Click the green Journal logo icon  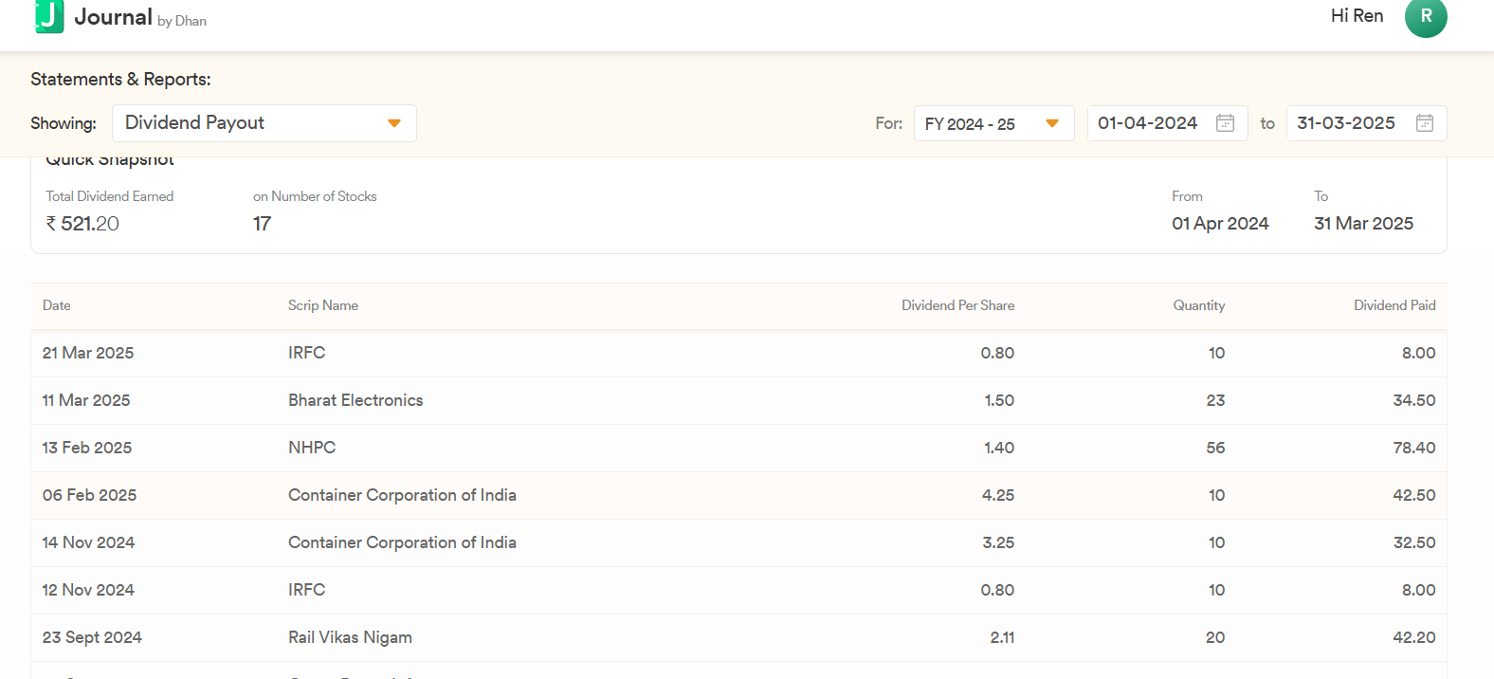(x=49, y=16)
